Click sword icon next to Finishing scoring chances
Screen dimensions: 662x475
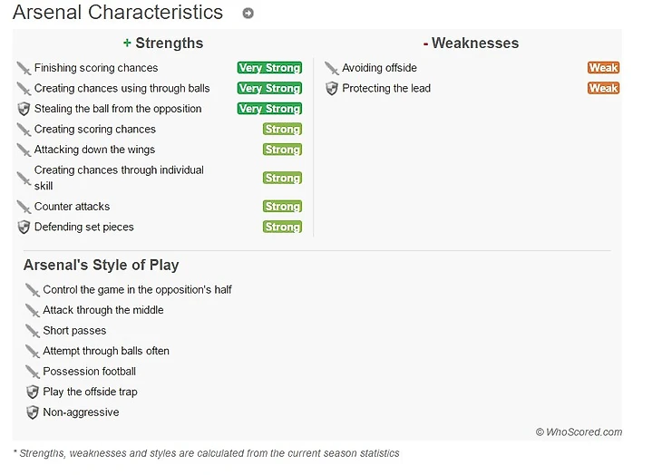(x=24, y=68)
